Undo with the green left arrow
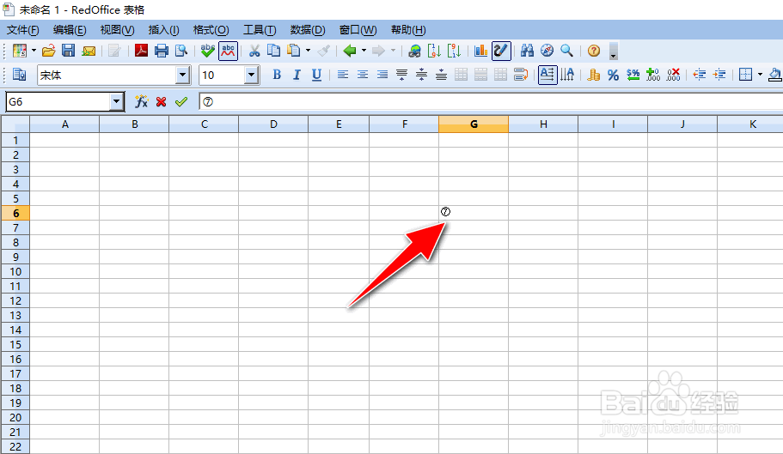This screenshot has width=783, height=454. click(350, 51)
